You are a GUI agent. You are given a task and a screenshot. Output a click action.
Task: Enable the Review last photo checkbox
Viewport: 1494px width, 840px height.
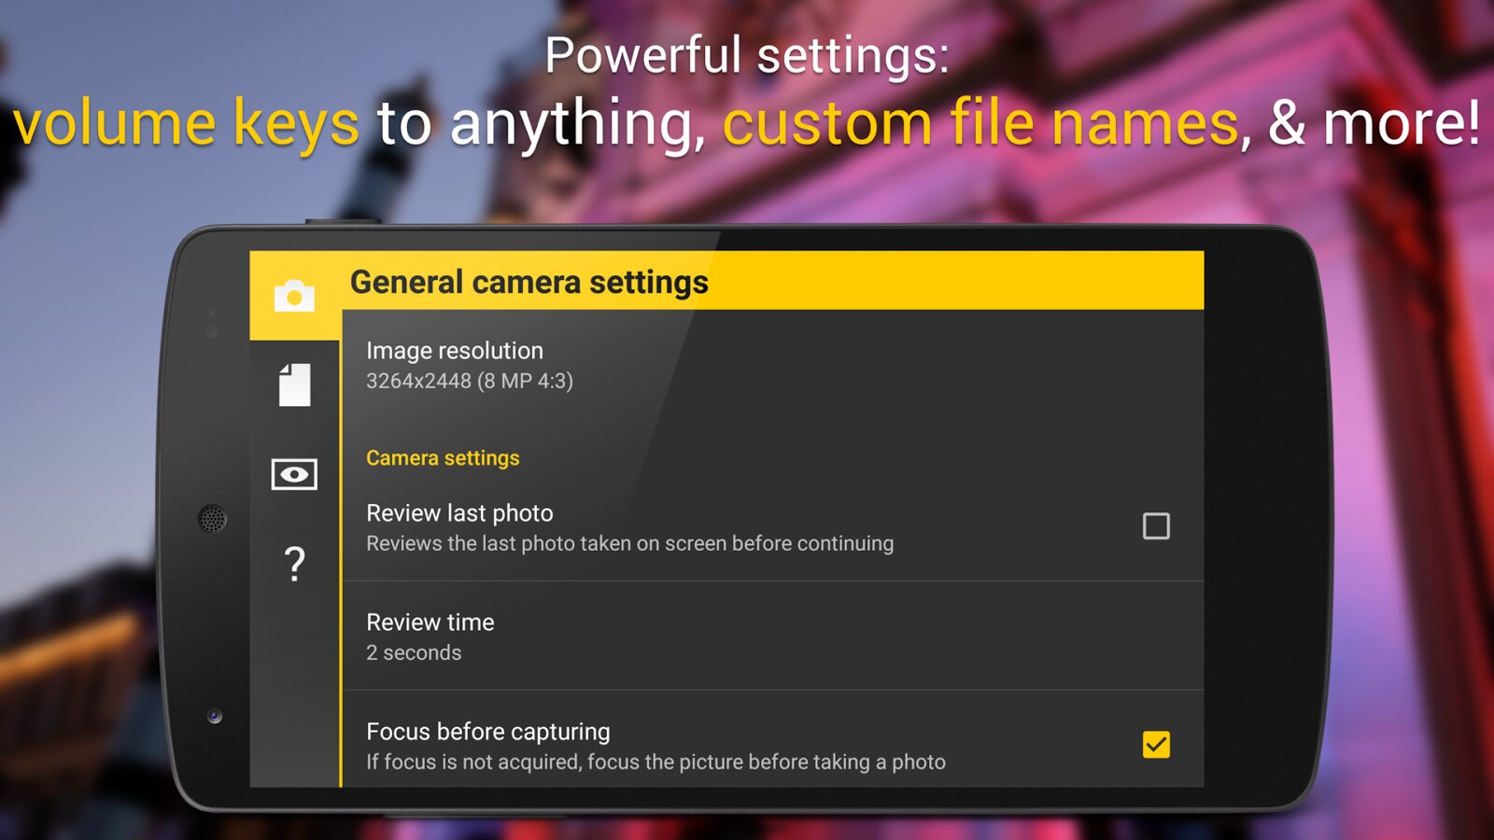click(x=1156, y=526)
